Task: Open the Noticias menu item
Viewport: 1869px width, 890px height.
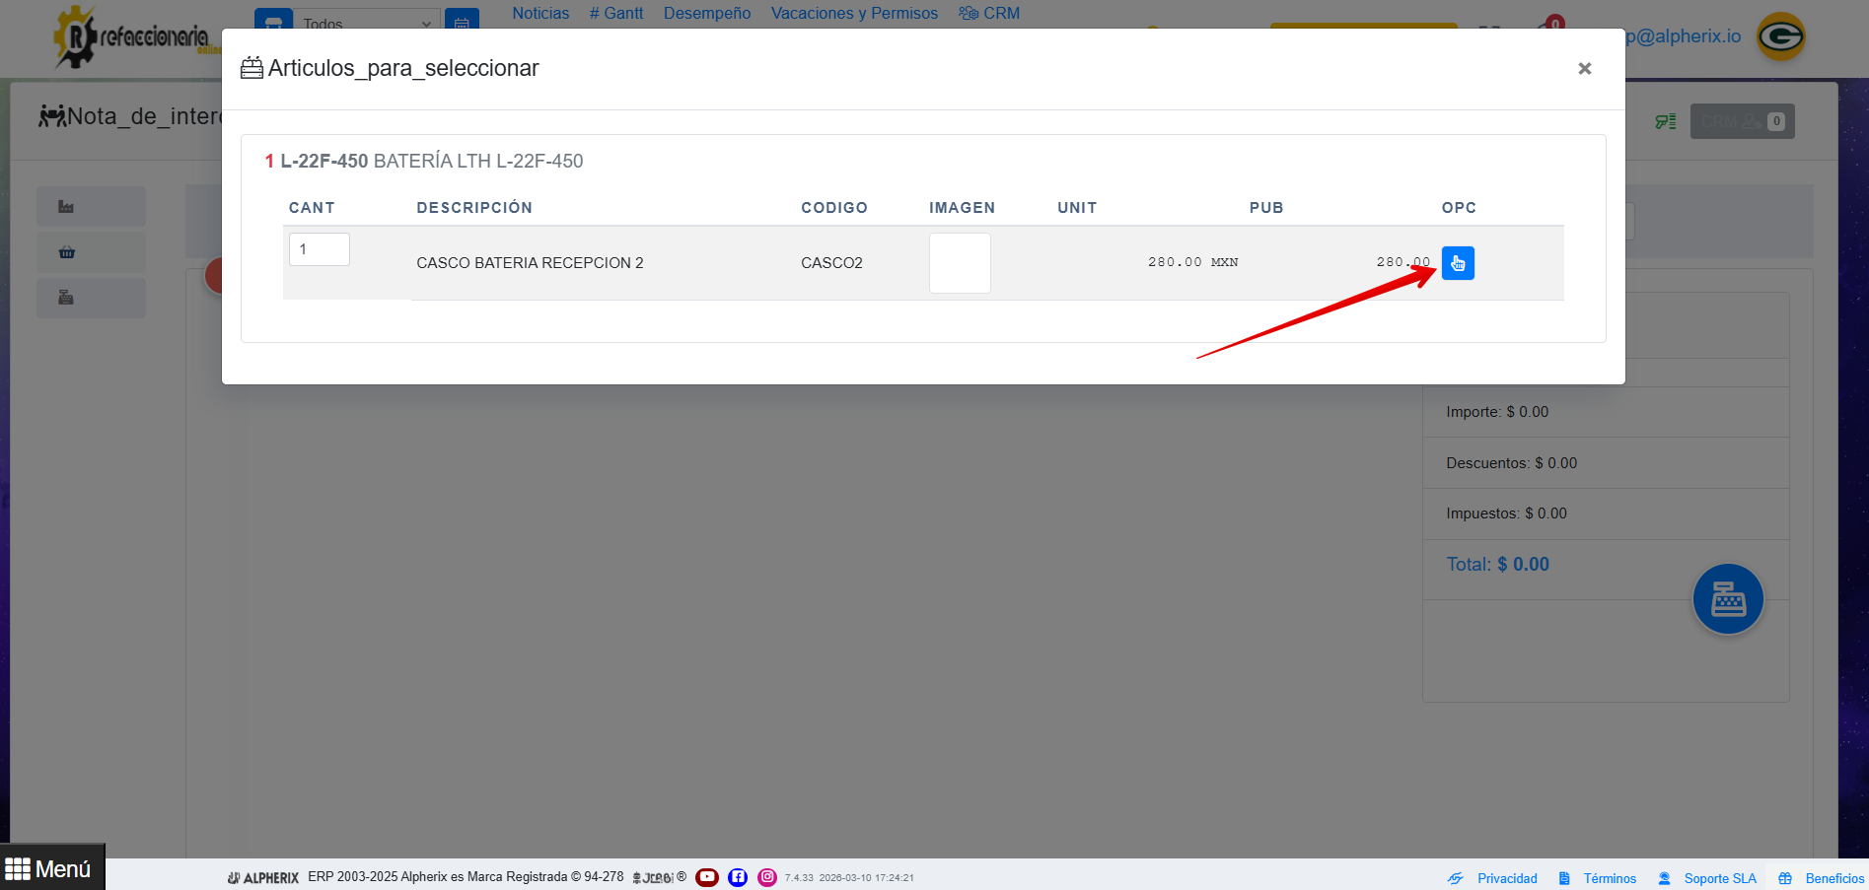Action: (x=540, y=13)
